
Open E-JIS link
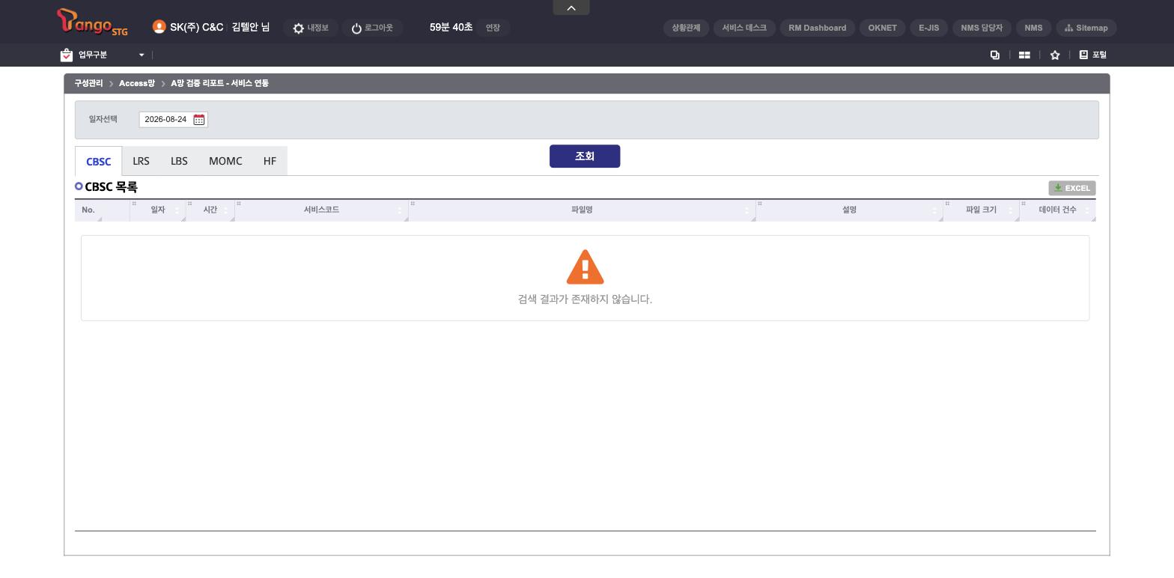(x=929, y=28)
